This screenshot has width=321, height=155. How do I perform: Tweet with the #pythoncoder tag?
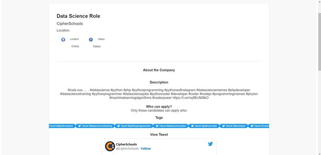(x=204, y=126)
